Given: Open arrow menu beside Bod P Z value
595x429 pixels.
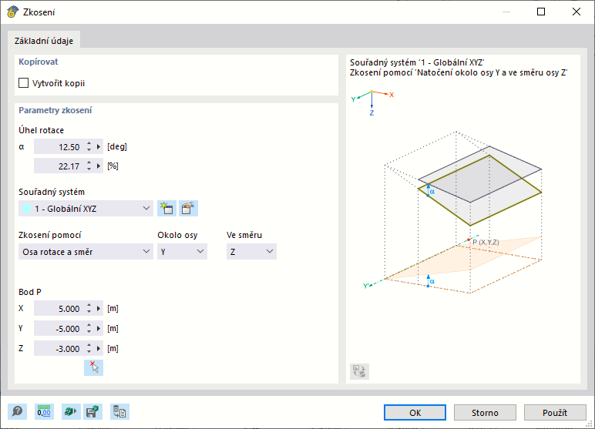Looking at the screenshot, I should (x=99, y=349).
